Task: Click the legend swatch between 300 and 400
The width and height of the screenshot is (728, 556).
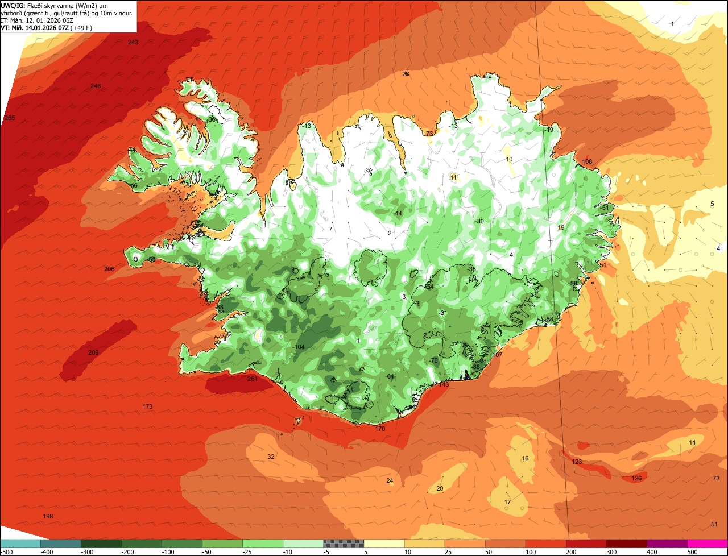Action: 627,543
